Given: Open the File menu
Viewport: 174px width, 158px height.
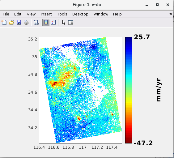Looking at the screenshot, I should pyautogui.click(x=6, y=14).
